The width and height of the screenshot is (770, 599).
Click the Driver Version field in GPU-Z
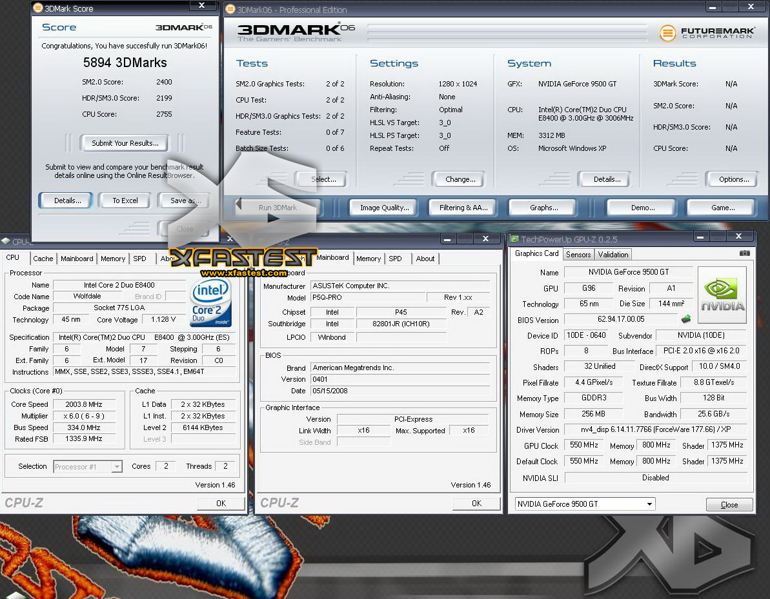pyautogui.click(x=656, y=429)
